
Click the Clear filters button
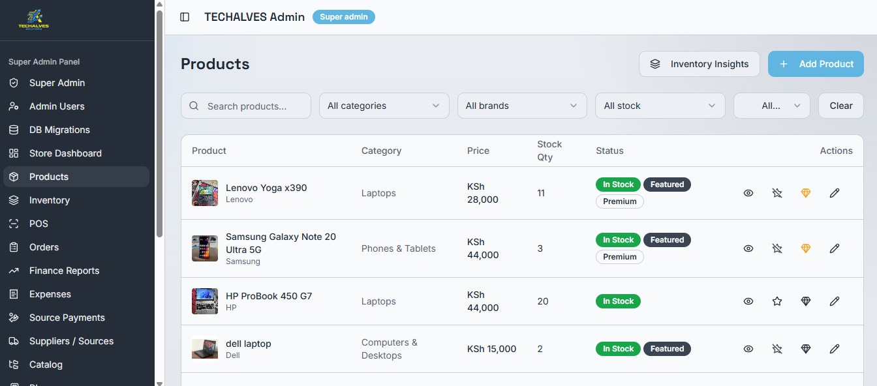coord(841,106)
